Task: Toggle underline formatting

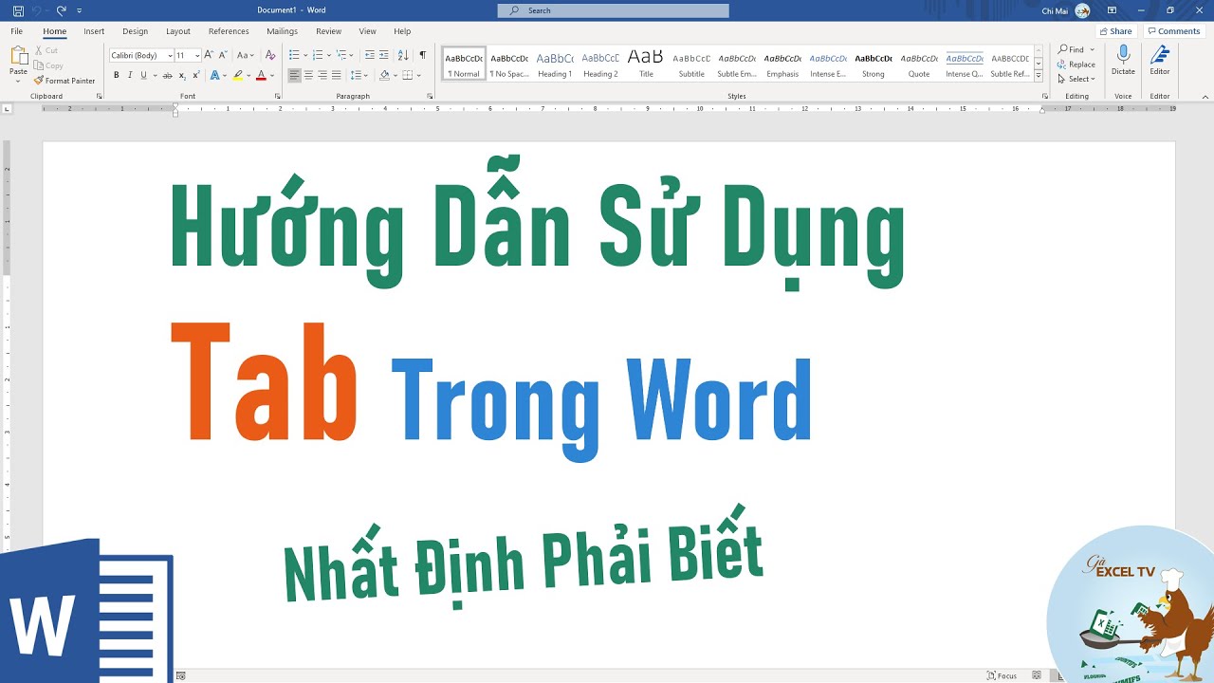Action: pyautogui.click(x=143, y=75)
